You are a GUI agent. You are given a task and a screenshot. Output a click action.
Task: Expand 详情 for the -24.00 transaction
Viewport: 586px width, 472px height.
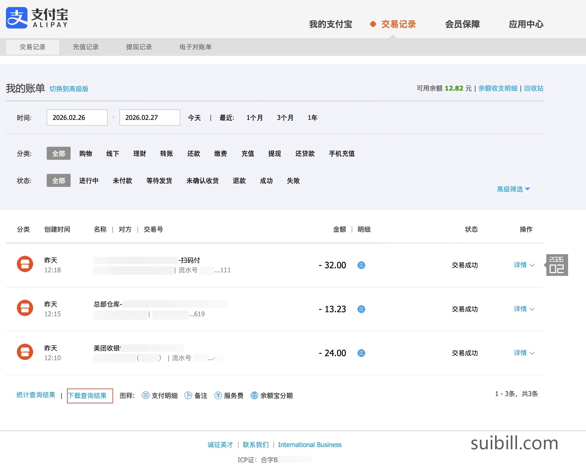point(524,353)
